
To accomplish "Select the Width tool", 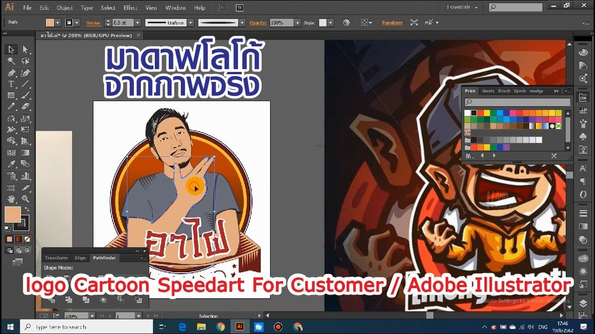I will [x=11, y=129].
